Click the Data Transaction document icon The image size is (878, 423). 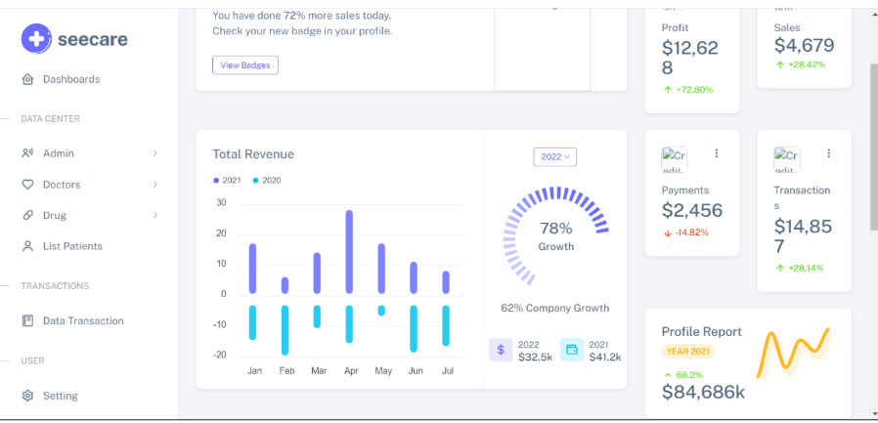27,321
